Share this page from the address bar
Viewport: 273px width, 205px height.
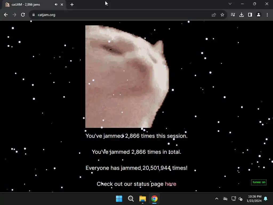tap(214, 15)
